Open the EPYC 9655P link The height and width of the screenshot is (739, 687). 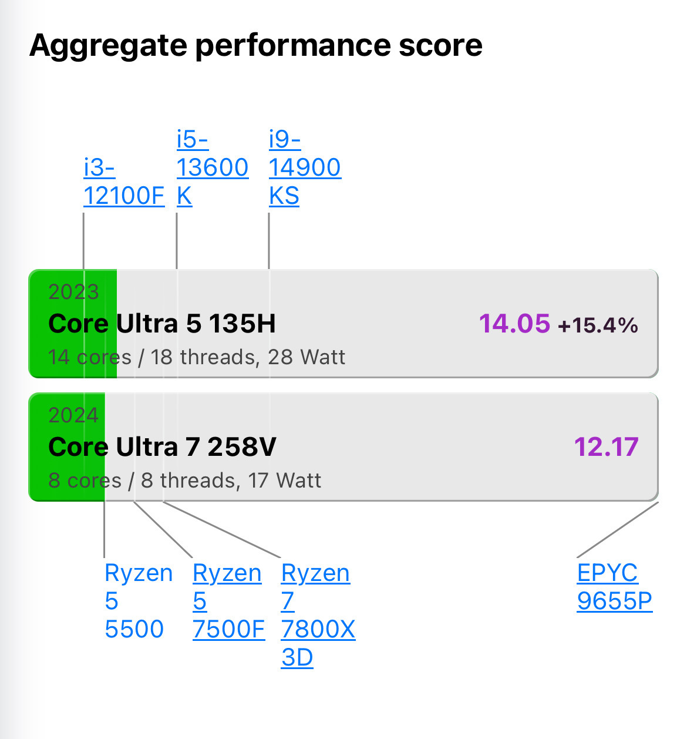614,586
